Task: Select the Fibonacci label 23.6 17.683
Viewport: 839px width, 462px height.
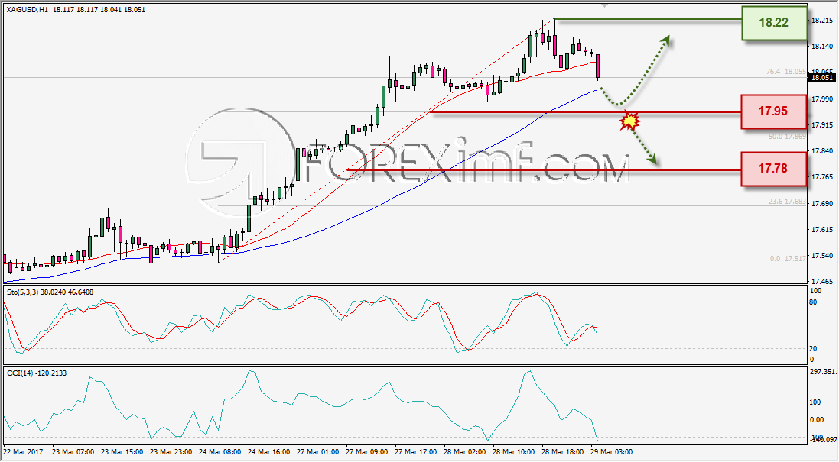Action: [x=786, y=202]
